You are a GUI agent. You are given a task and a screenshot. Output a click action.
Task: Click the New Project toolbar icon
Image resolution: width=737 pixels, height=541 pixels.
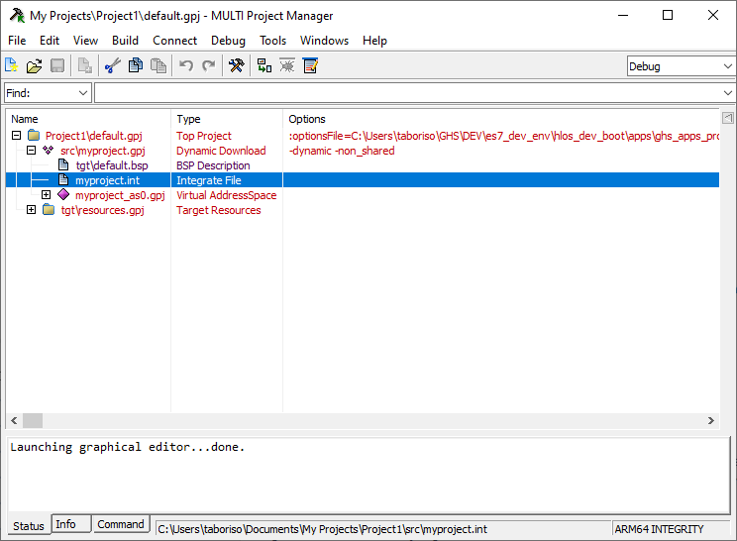click(x=12, y=66)
